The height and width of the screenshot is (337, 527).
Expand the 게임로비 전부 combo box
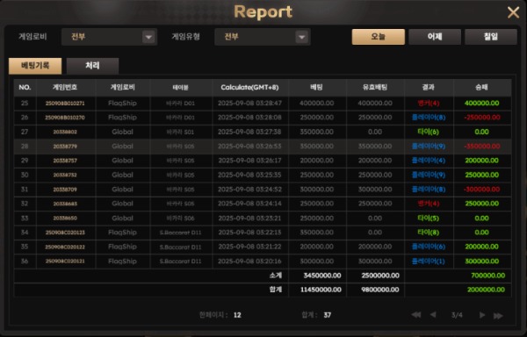click(109, 37)
